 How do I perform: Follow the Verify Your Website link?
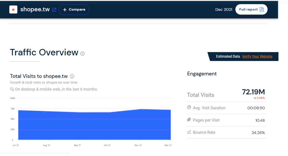coord(257,56)
